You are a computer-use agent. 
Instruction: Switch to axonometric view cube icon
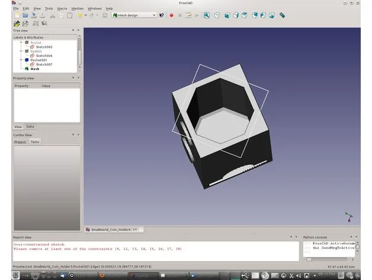pos(217,15)
